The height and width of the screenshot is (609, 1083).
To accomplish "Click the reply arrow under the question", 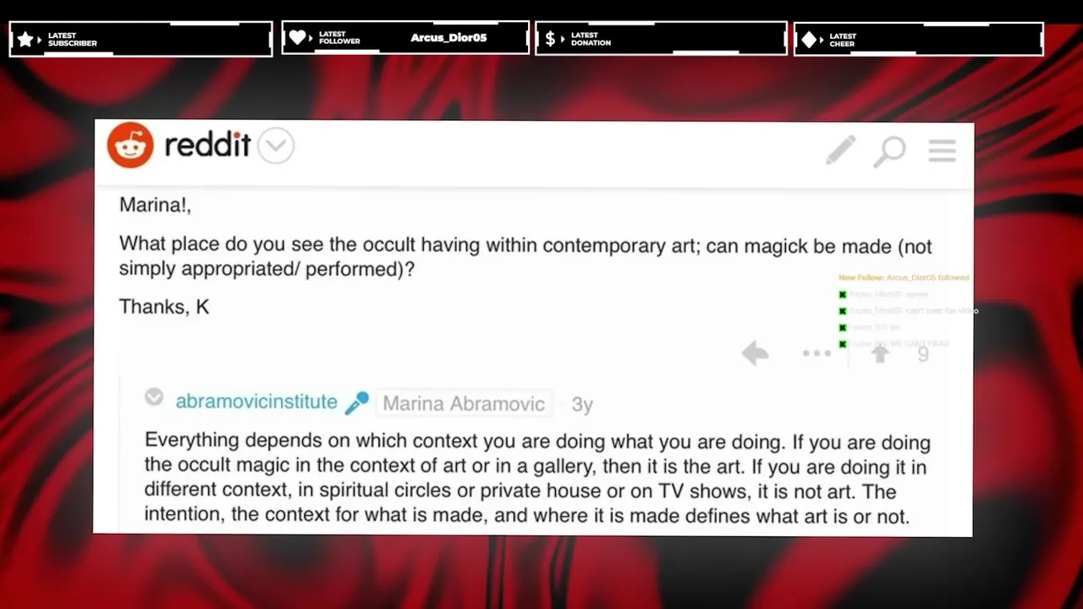I will 755,353.
